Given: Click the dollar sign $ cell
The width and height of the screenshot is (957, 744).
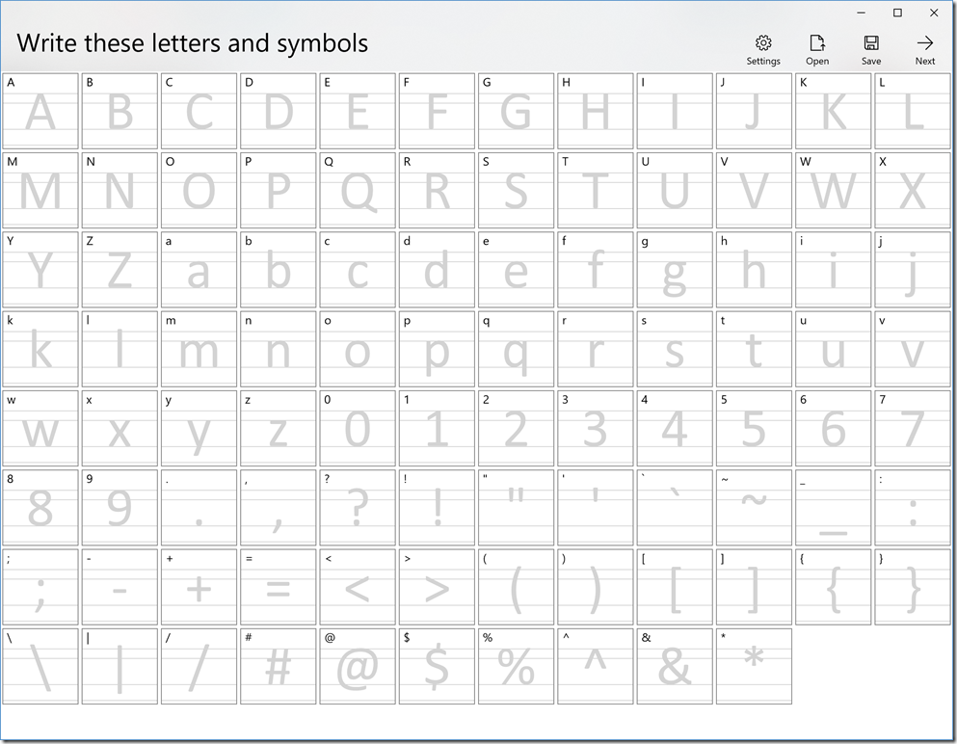Looking at the screenshot, I should pyautogui.click(x=437, y=666).
